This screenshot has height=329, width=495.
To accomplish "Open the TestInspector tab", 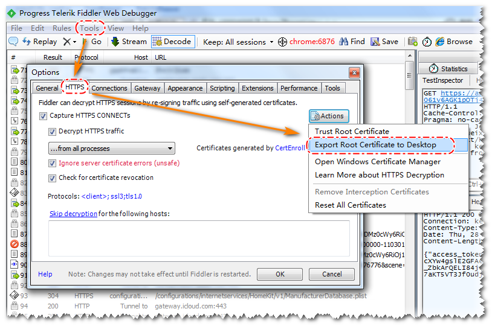I will [x=442, y=80].
